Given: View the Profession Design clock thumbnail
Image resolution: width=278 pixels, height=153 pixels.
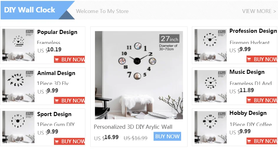Looking at the screenshot, I should coord(210,45).
